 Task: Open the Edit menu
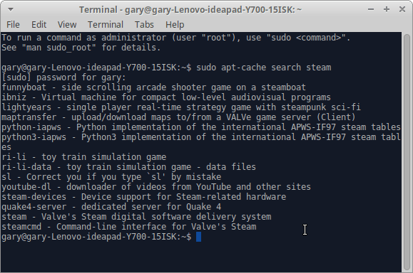click(x=39, y=25)
